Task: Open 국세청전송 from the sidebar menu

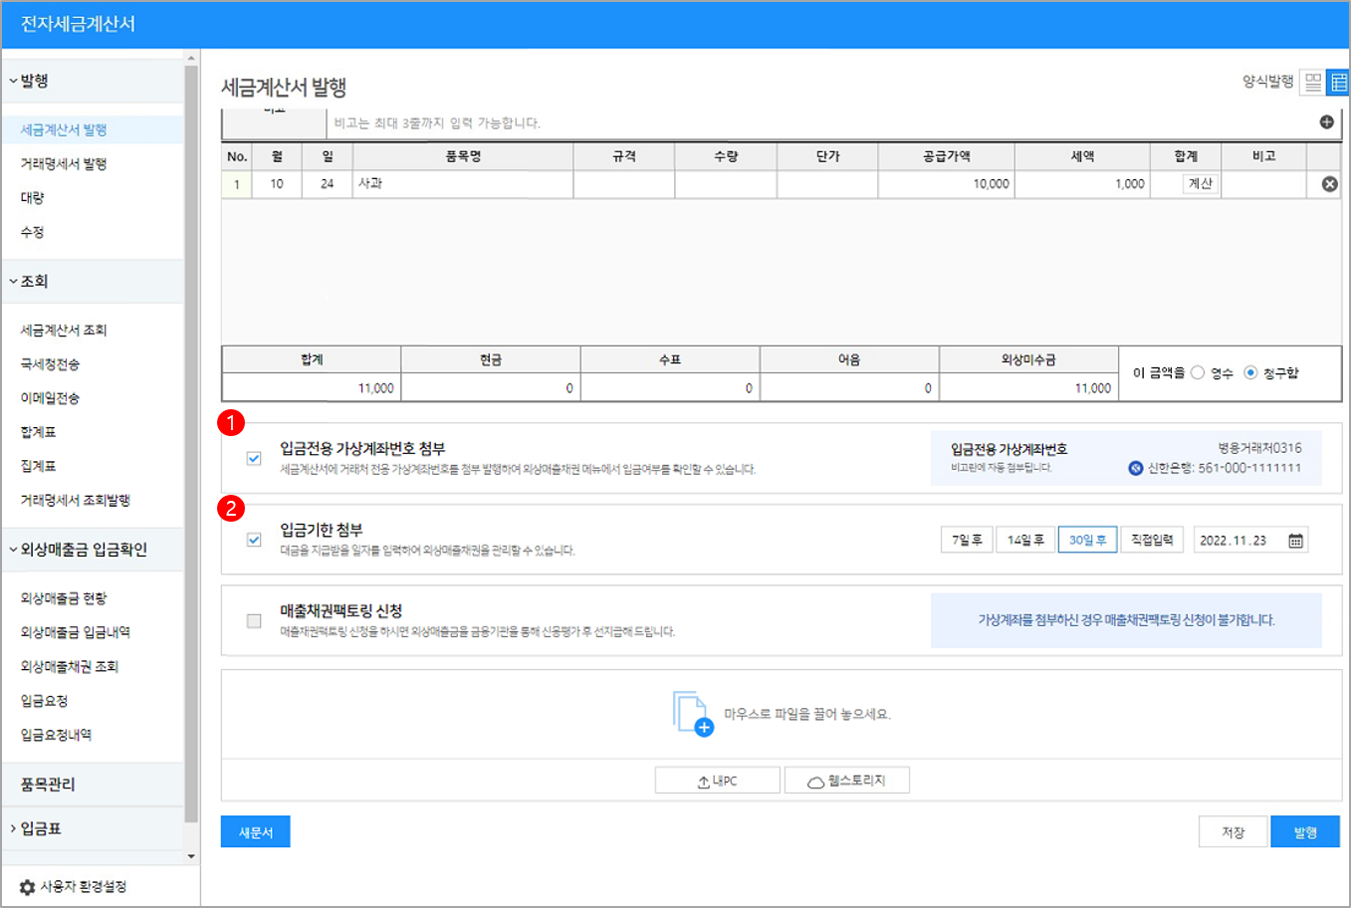Action: (52, 363)
